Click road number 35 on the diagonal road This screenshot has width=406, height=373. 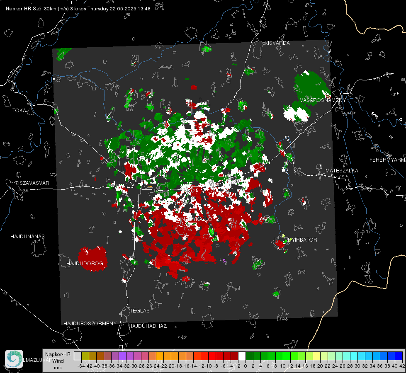[5, 293]
